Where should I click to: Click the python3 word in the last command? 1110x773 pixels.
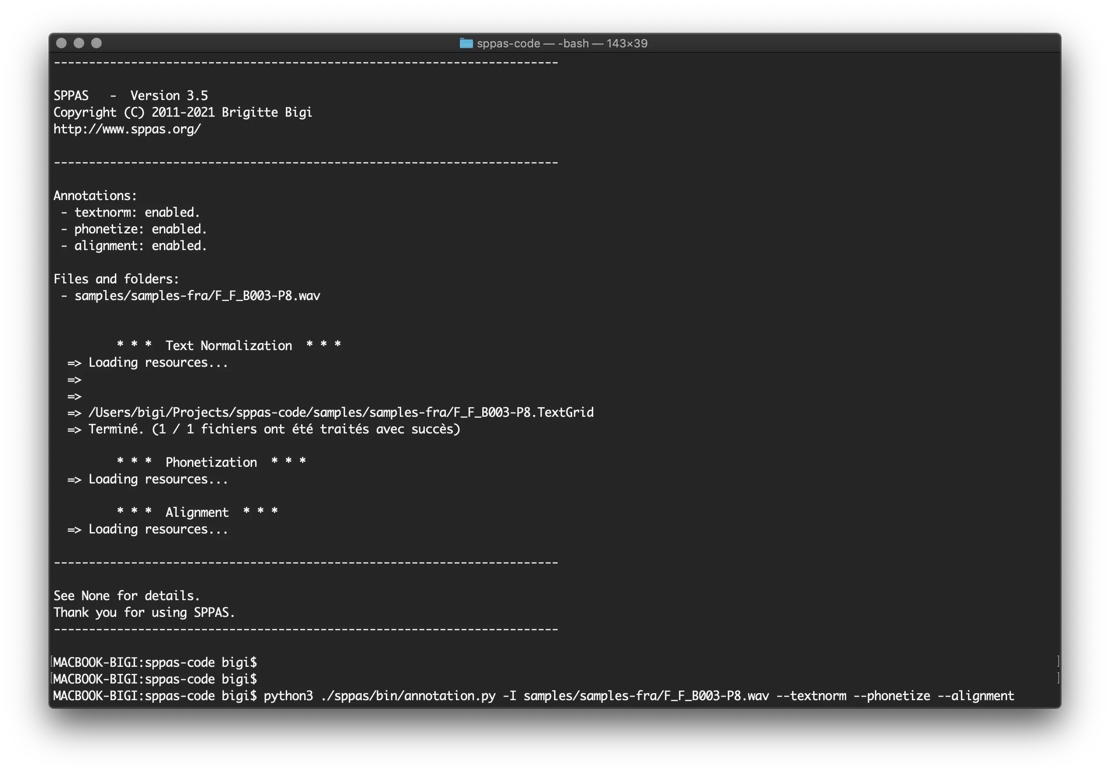288,696
